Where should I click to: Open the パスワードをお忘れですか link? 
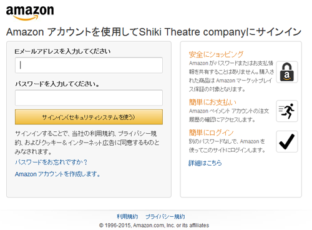click(x=51, y=162)
